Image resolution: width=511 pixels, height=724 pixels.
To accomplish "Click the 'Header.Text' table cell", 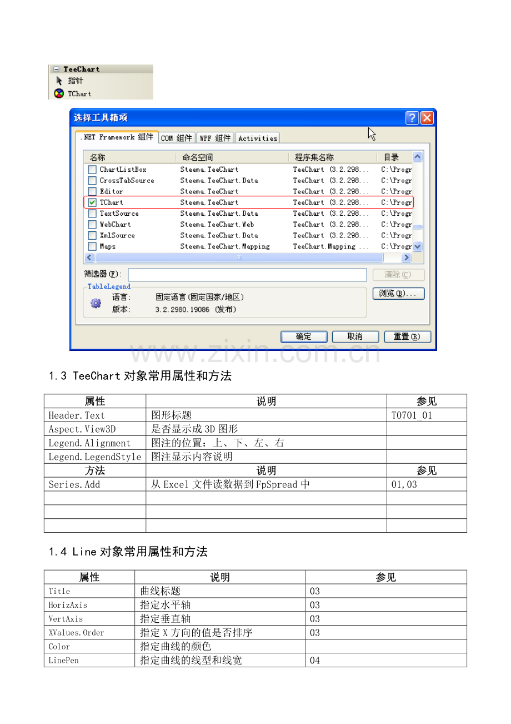I will (x=95, y=415).
